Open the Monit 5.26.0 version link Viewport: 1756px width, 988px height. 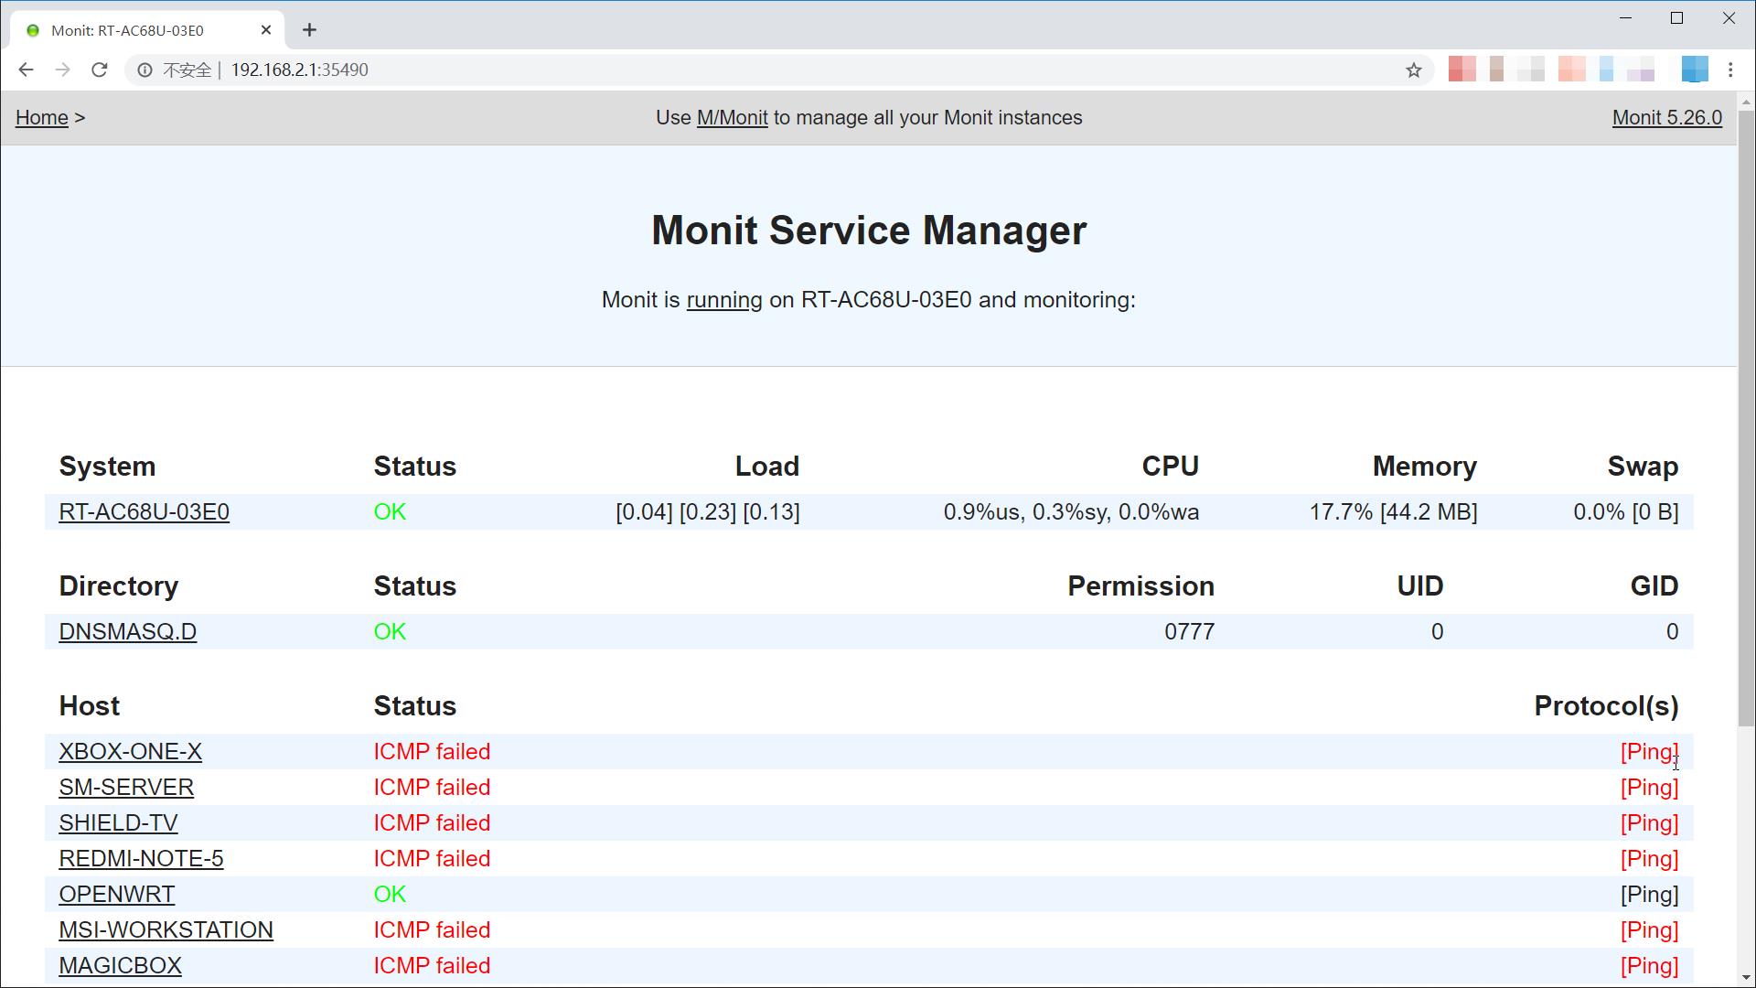tap(1666, 118)
